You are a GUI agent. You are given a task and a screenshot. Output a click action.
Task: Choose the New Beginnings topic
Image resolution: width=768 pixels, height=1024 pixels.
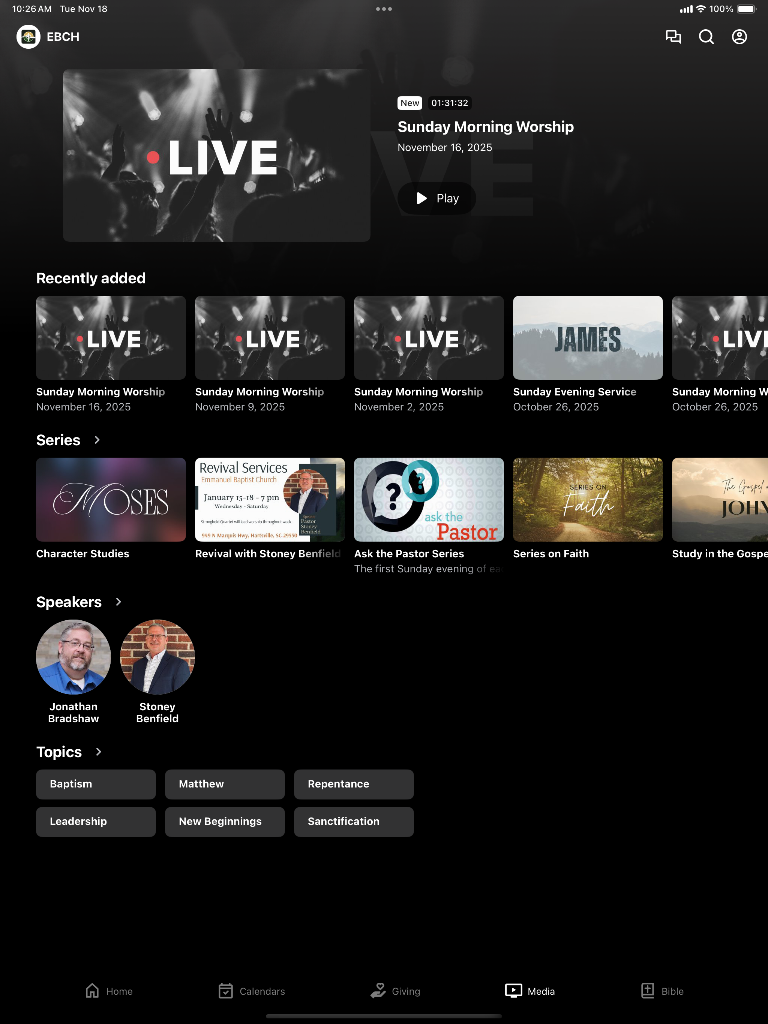[x=225, y=822]
